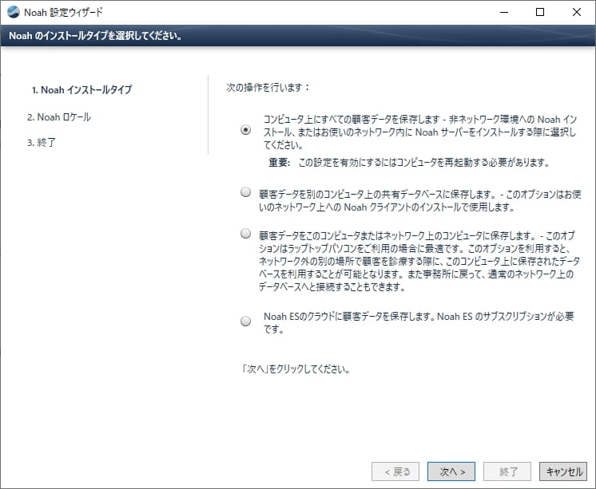
Task: Click the 次へ > button
Action: (451, 471)
